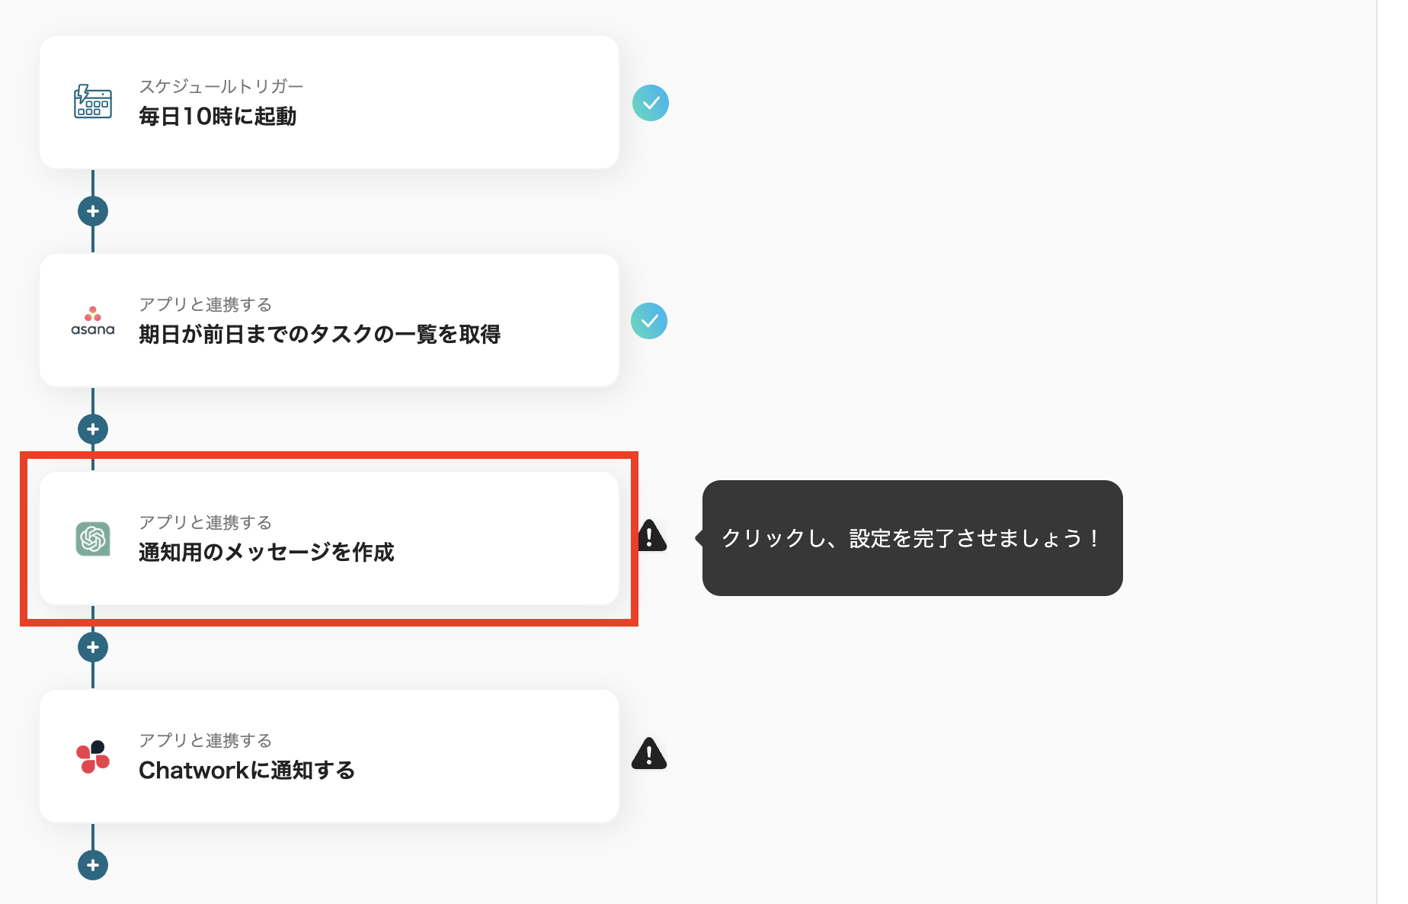
Task: Open the highlighted 通知用のメッセージを作成 step
Action: 330,538
